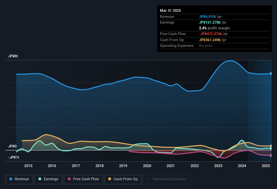Click the 2019 x-axis label
This screenshot has height=189, width=277.
(123, 166)
